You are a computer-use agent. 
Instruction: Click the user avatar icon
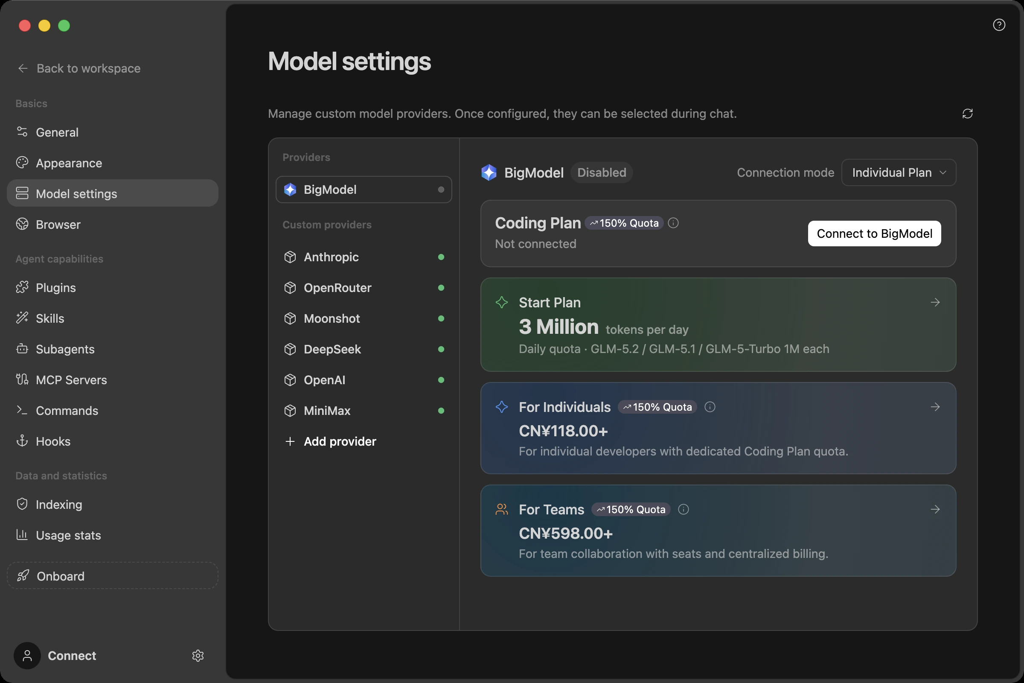(27, 656)
